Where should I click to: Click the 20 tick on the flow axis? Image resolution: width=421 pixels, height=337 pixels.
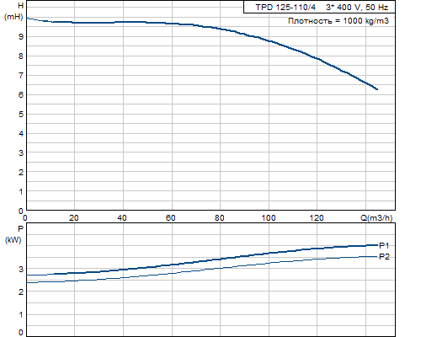74,218
